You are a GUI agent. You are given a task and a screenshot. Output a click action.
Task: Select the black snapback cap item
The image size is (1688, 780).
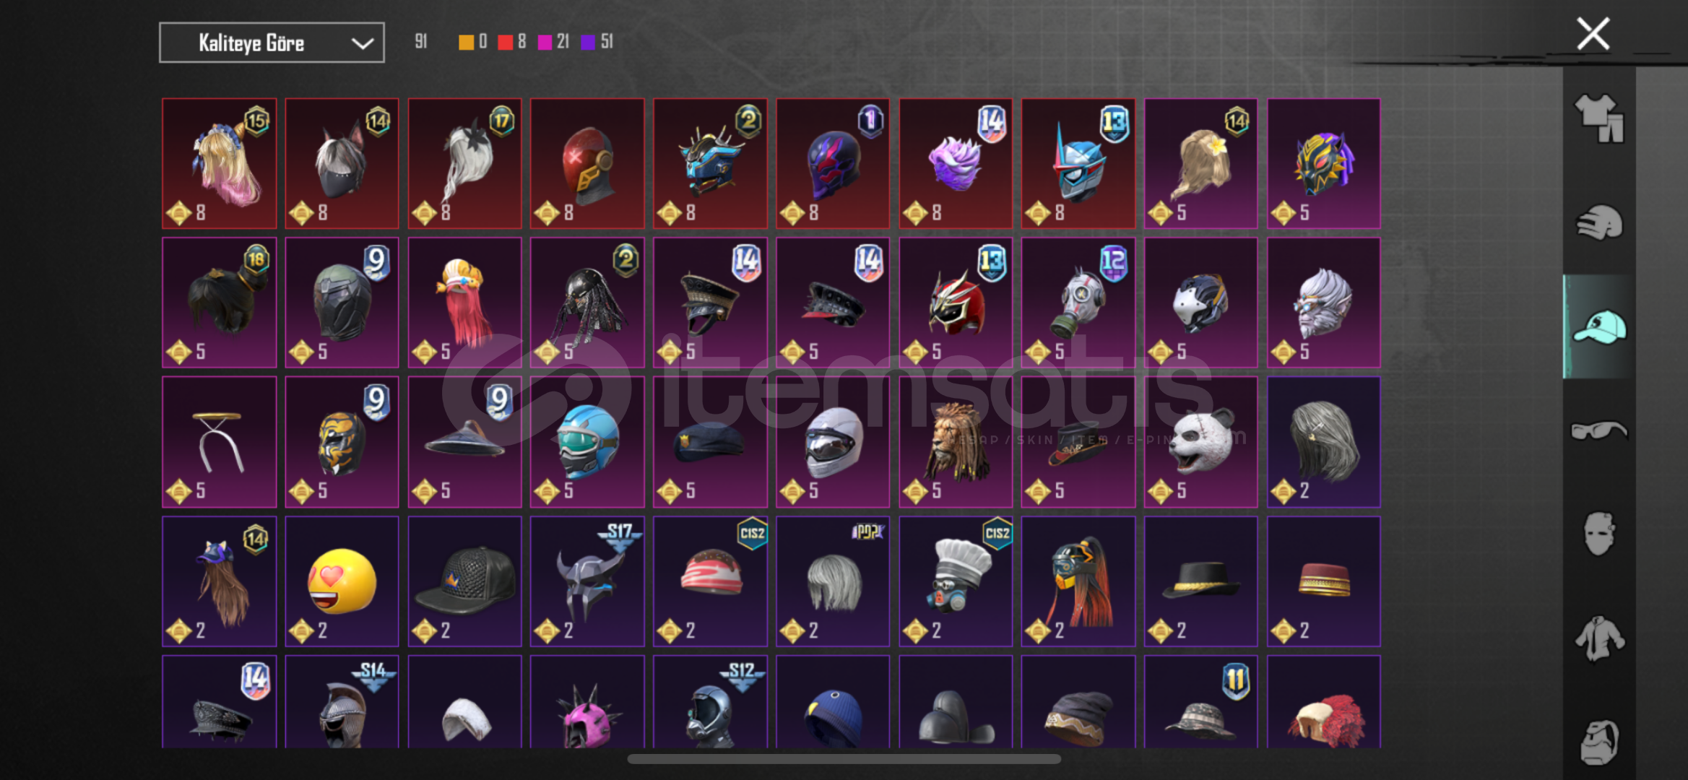click(464, 581)
